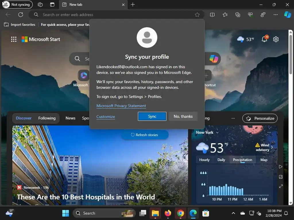The width and height of the screenshot is (294, 220).
Task: Open File Explorer from taskbar
Action: tap(155, 213)
